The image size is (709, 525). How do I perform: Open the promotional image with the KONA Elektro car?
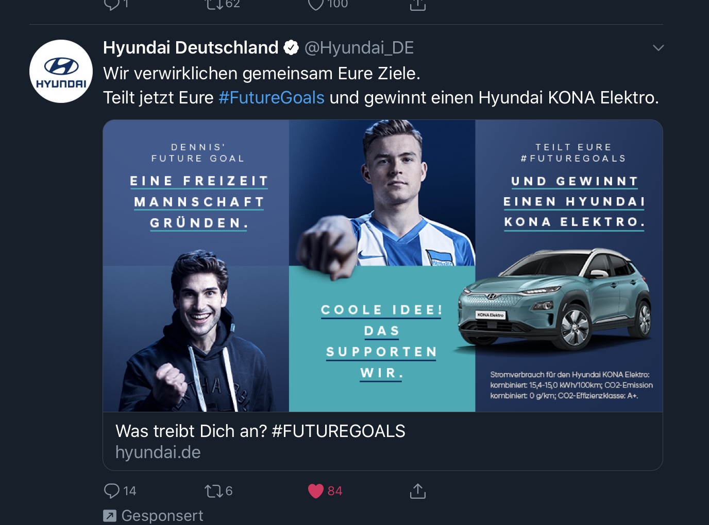pos(383,266)
